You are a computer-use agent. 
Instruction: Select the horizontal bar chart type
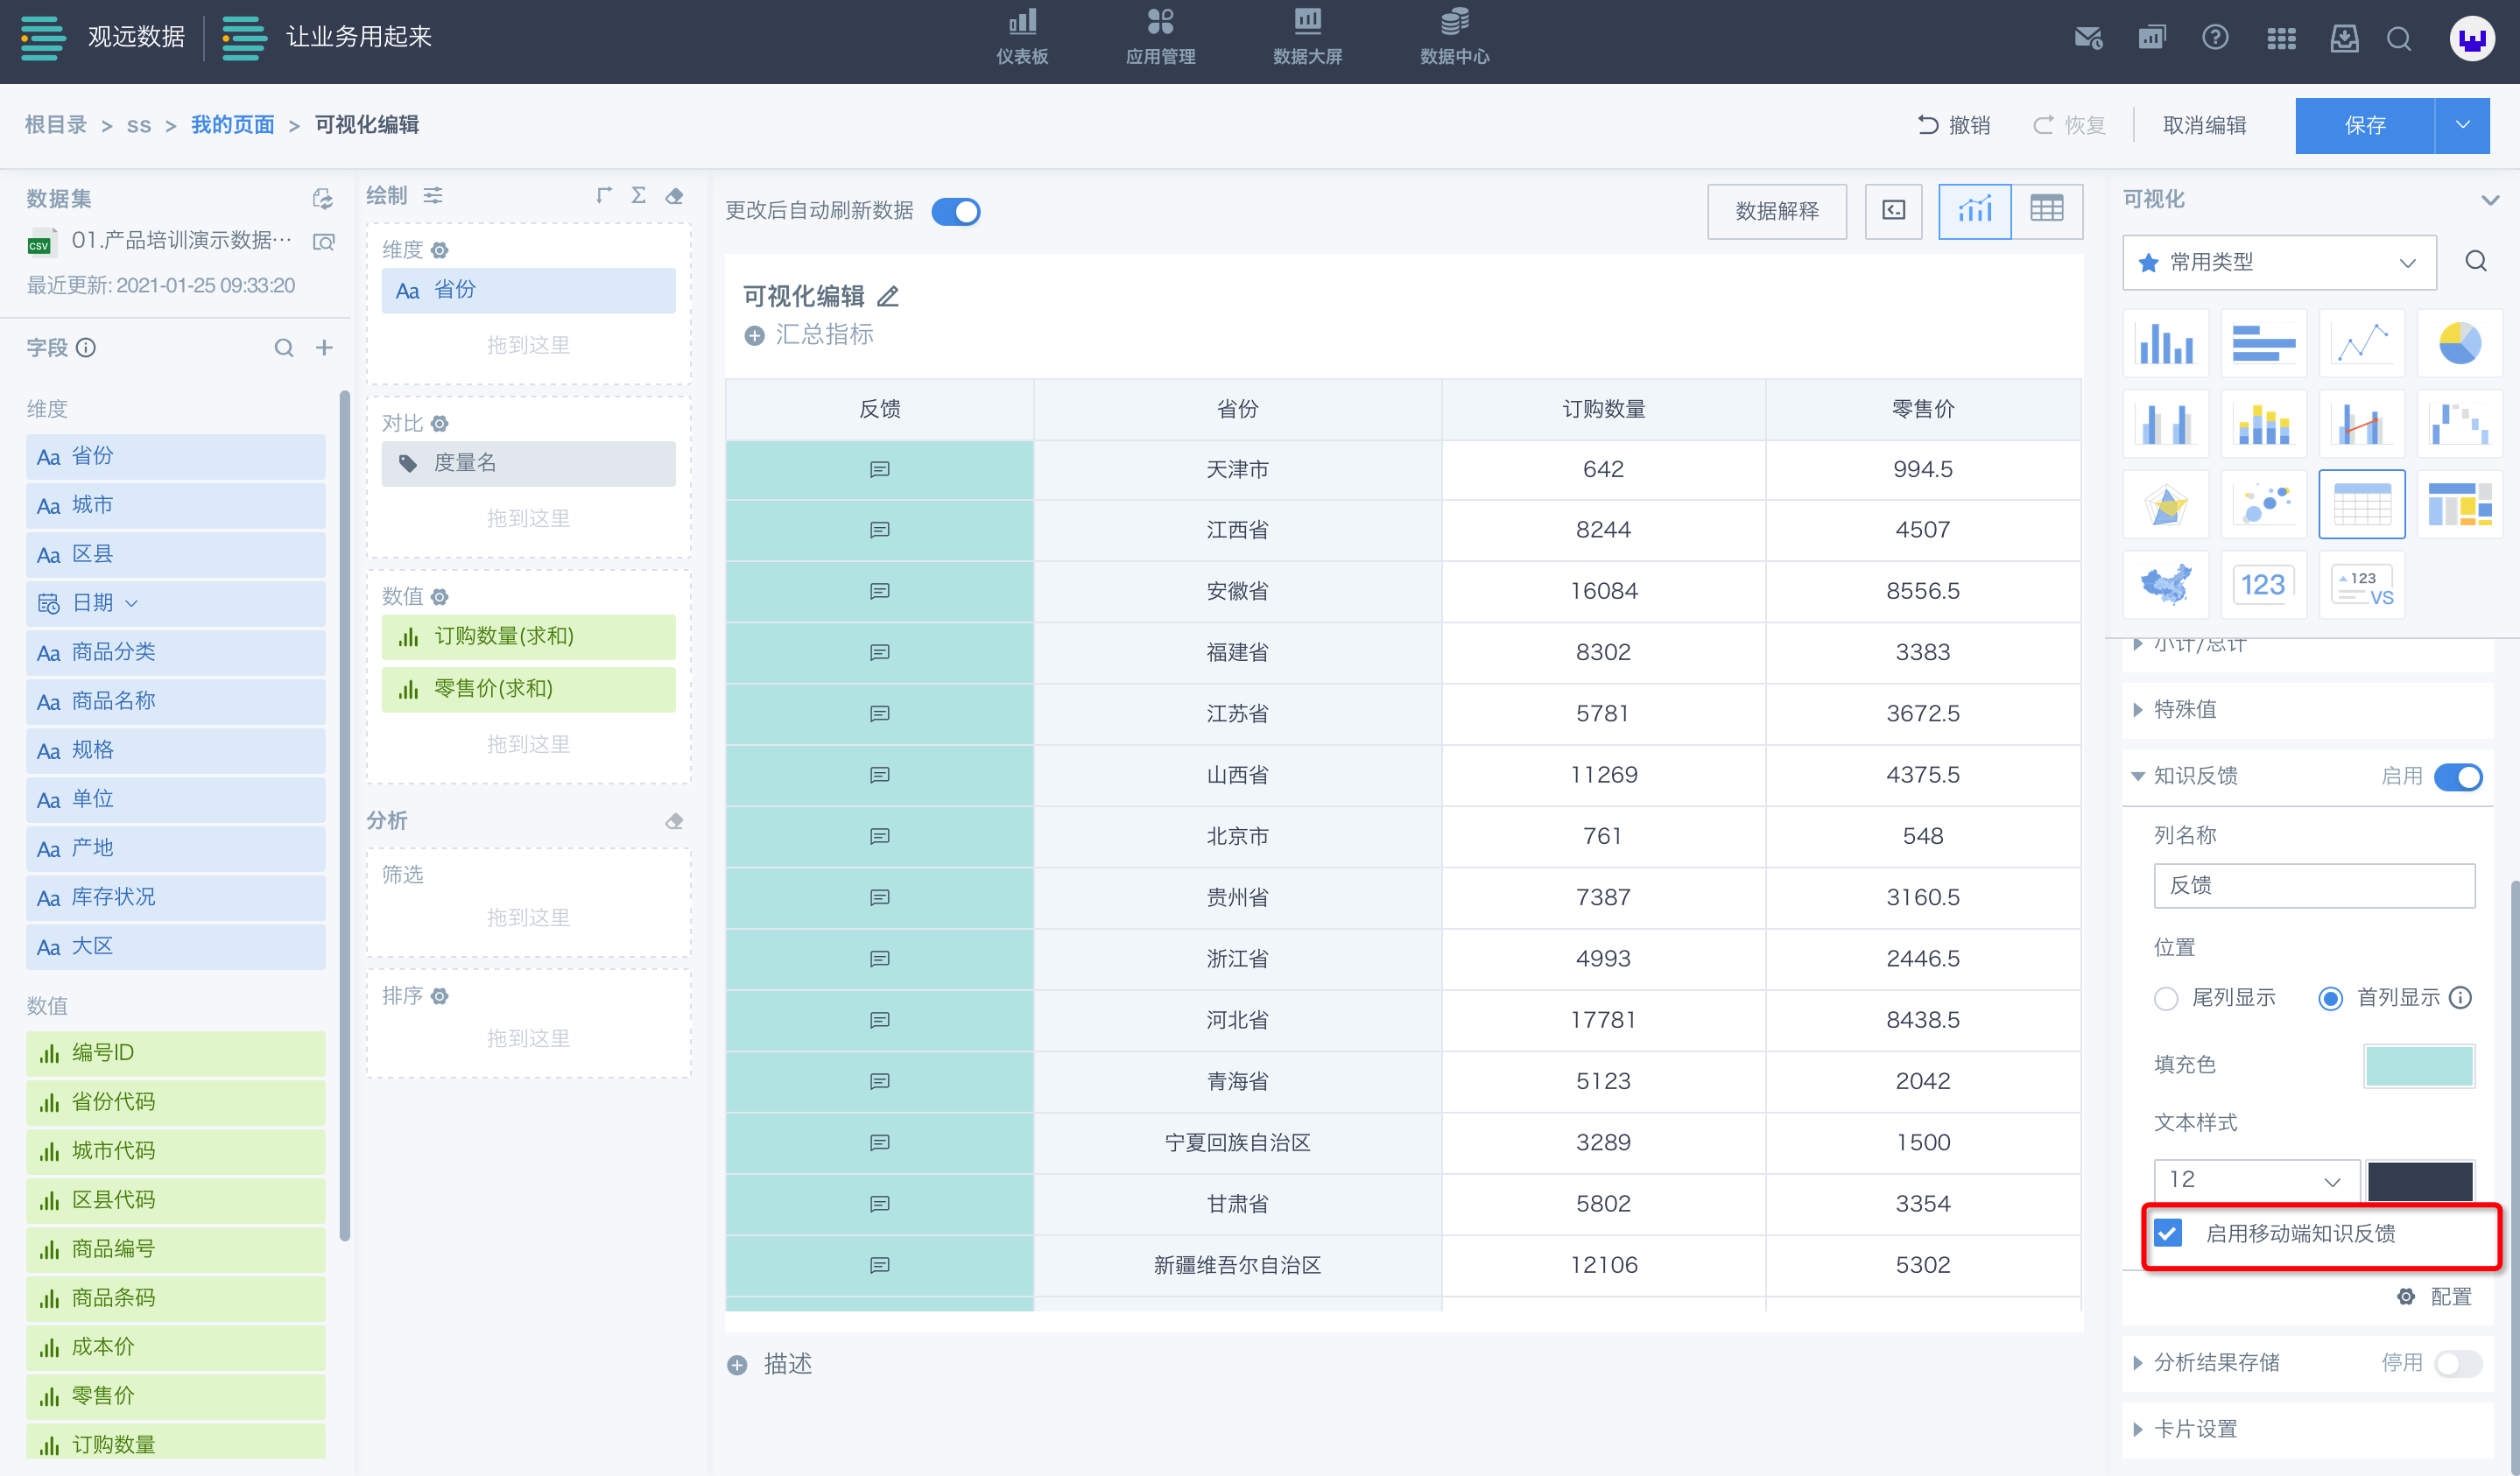click(2264, 344)
